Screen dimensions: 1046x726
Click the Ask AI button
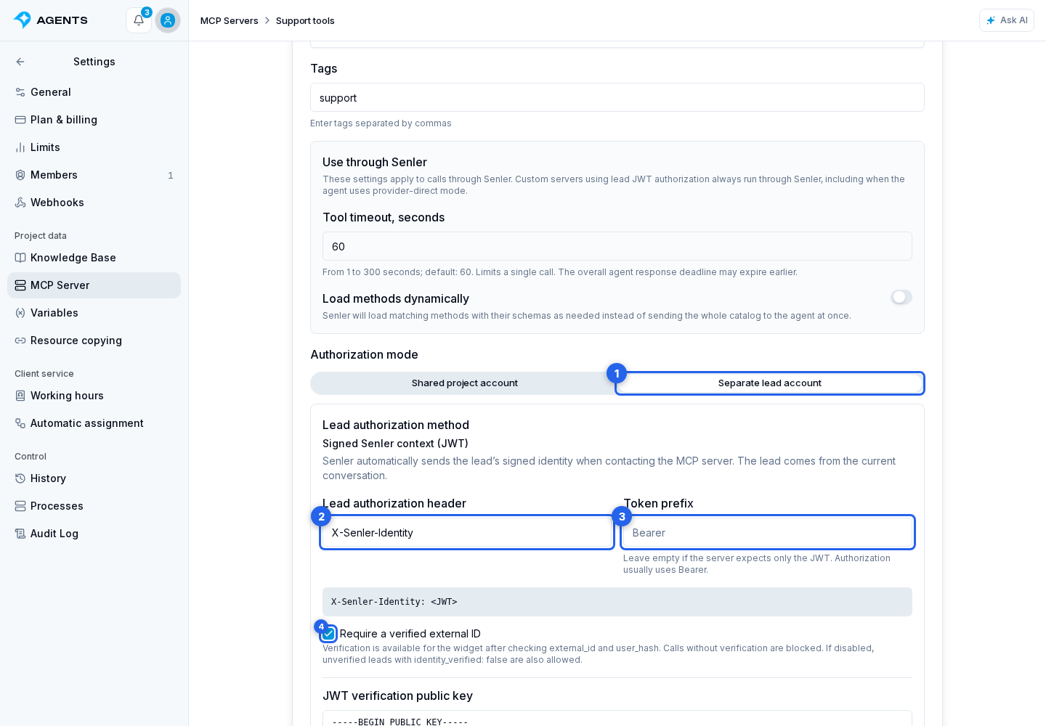coord(1007,20)
